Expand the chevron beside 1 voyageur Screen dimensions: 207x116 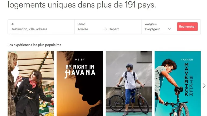[169, 29]
